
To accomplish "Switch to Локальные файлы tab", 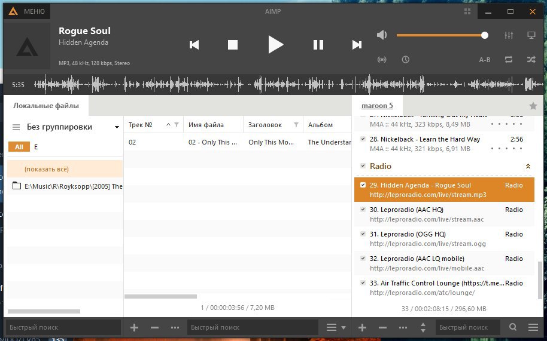I will 46,106.
